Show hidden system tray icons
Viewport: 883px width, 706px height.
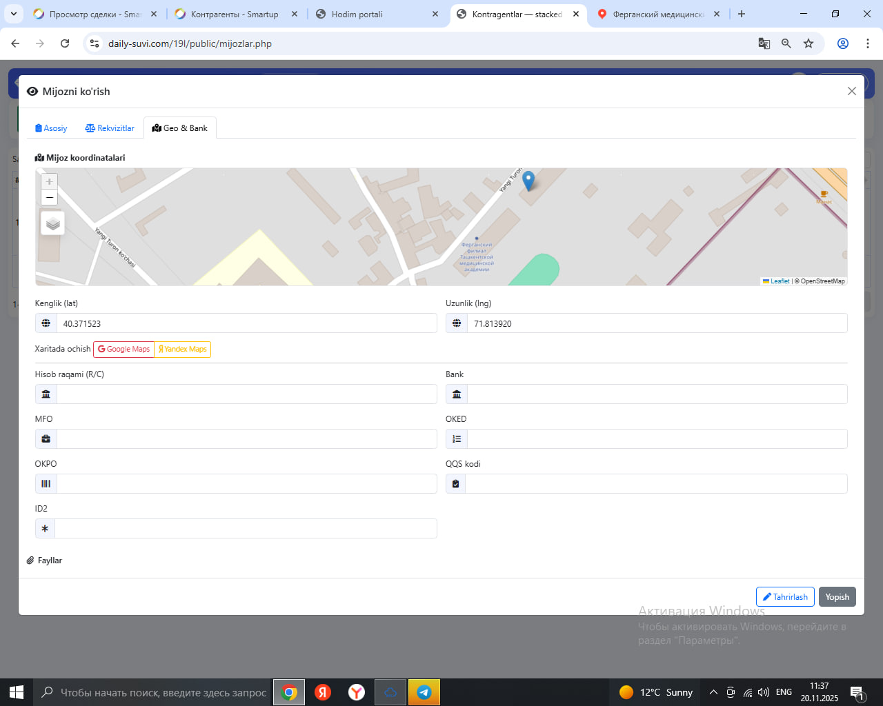[x=713, y=692]
